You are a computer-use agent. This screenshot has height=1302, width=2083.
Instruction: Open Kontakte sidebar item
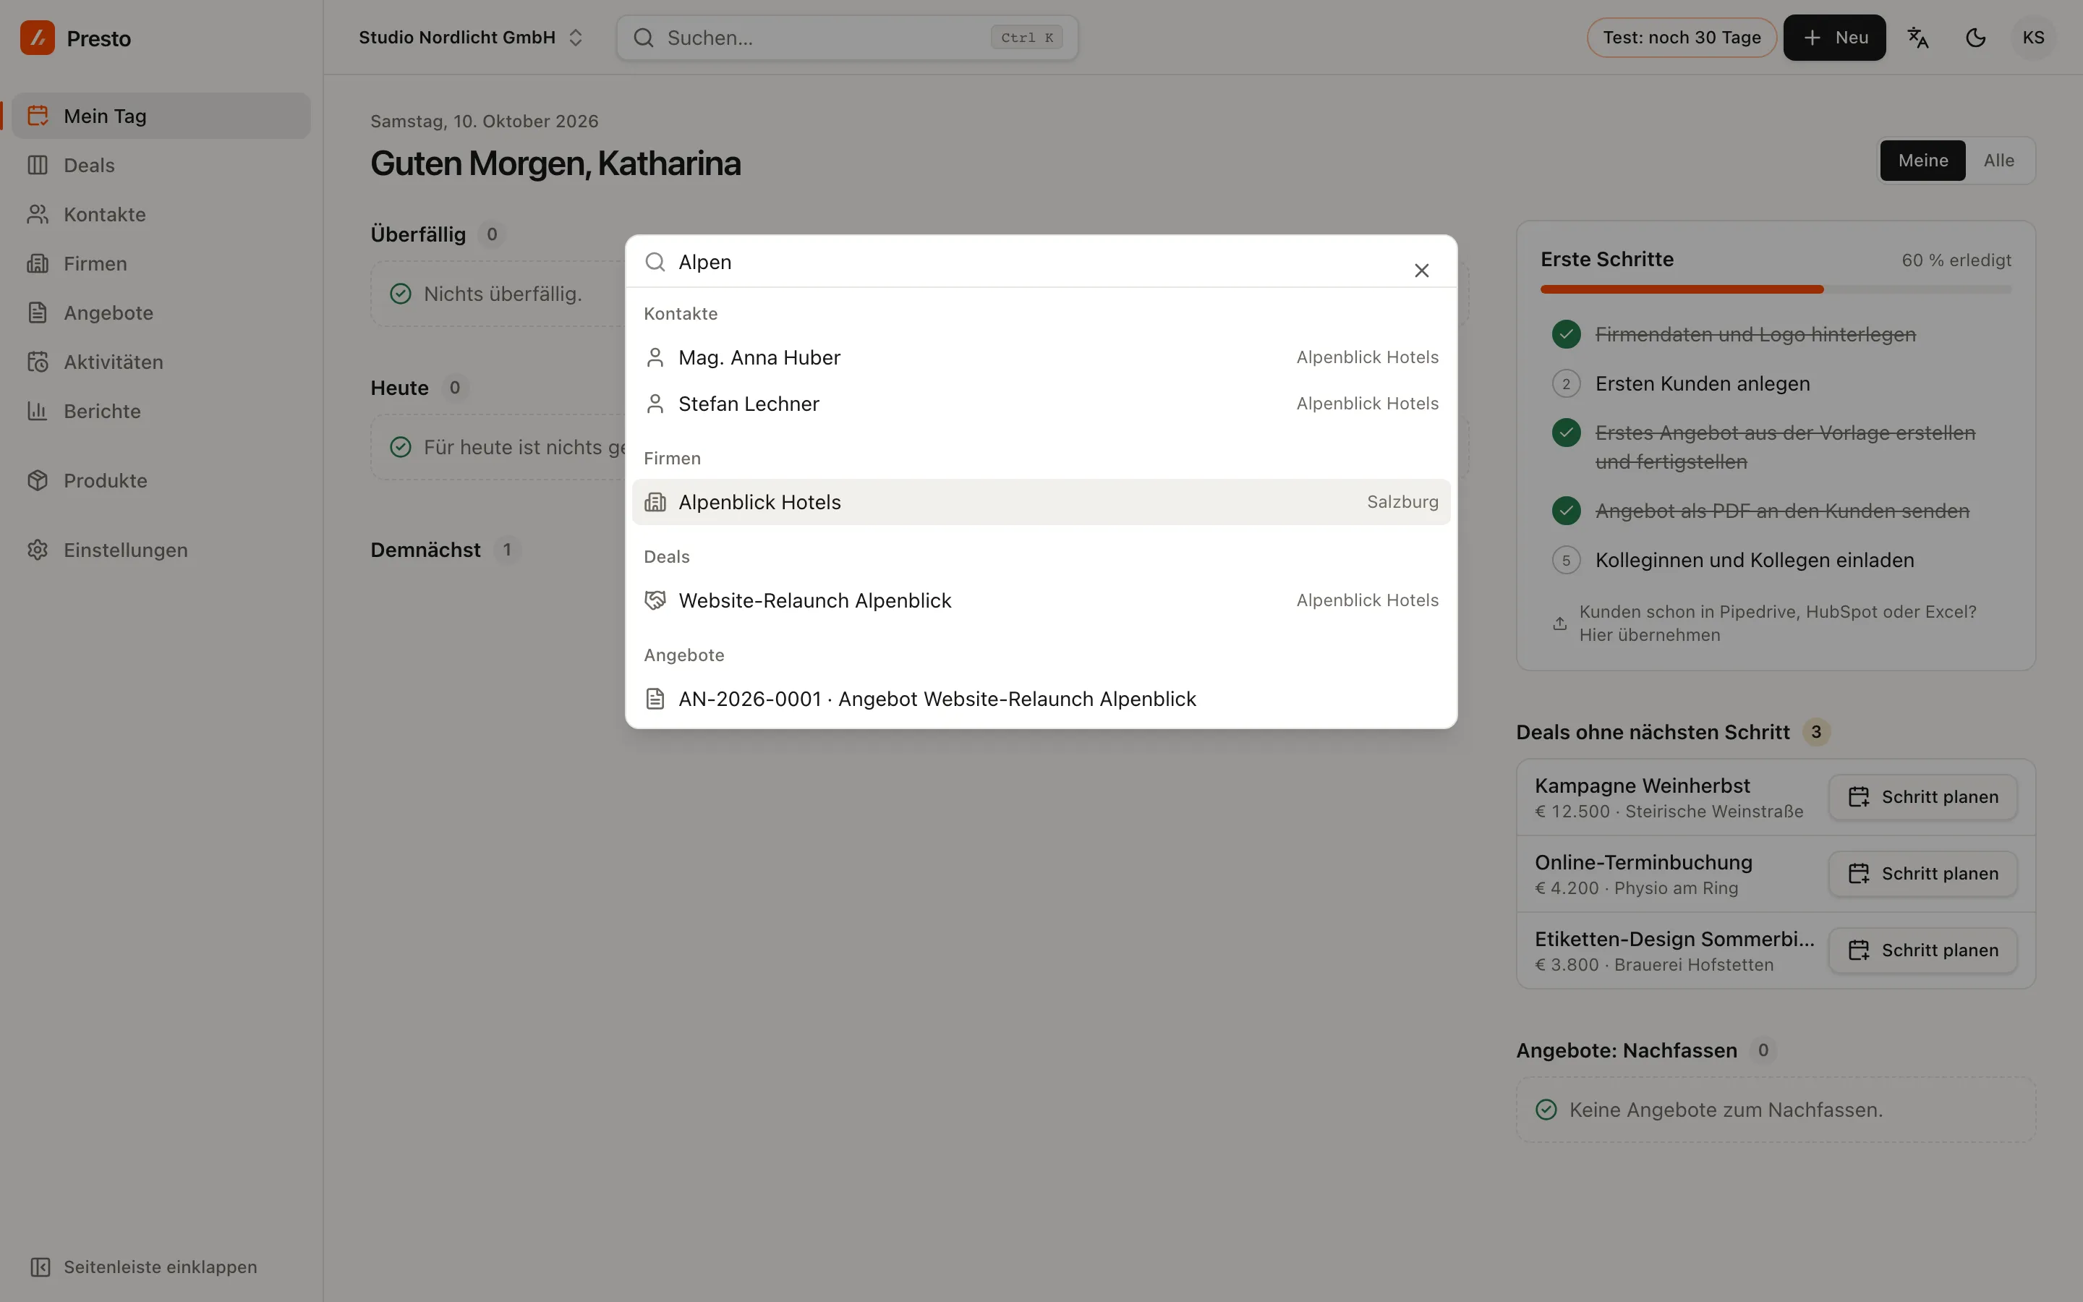pyautogui.click(x=161, y=214)
